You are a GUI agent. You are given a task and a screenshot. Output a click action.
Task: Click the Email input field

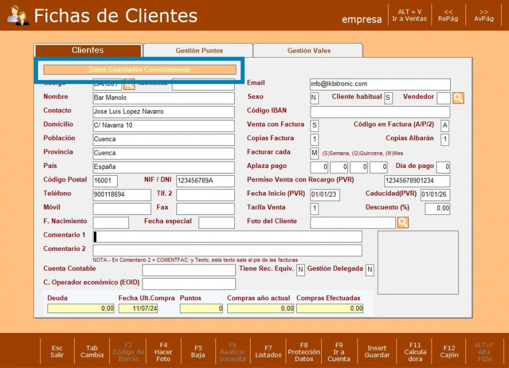380,84
